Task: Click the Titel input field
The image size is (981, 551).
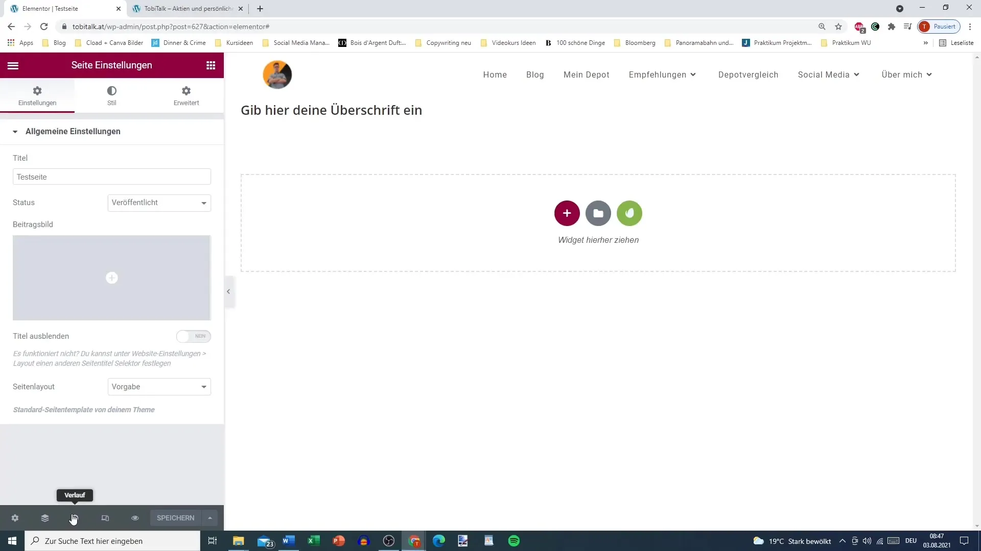Action: click(x=112, y=177)
